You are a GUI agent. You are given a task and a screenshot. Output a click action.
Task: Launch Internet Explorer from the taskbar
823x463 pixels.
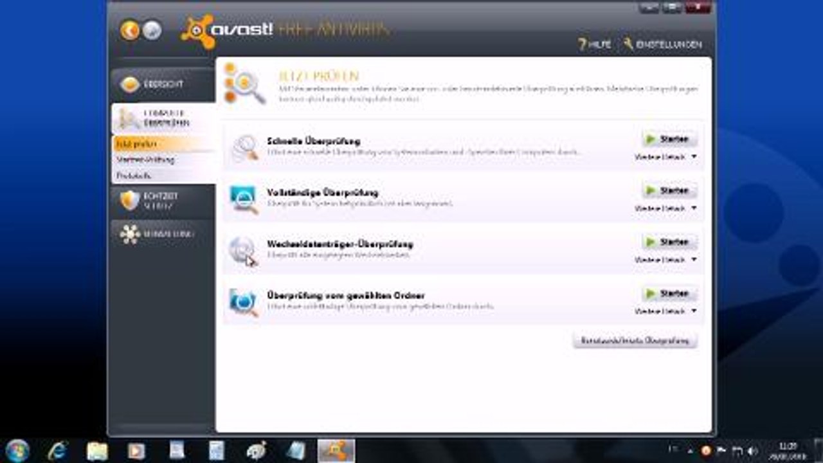58,450
